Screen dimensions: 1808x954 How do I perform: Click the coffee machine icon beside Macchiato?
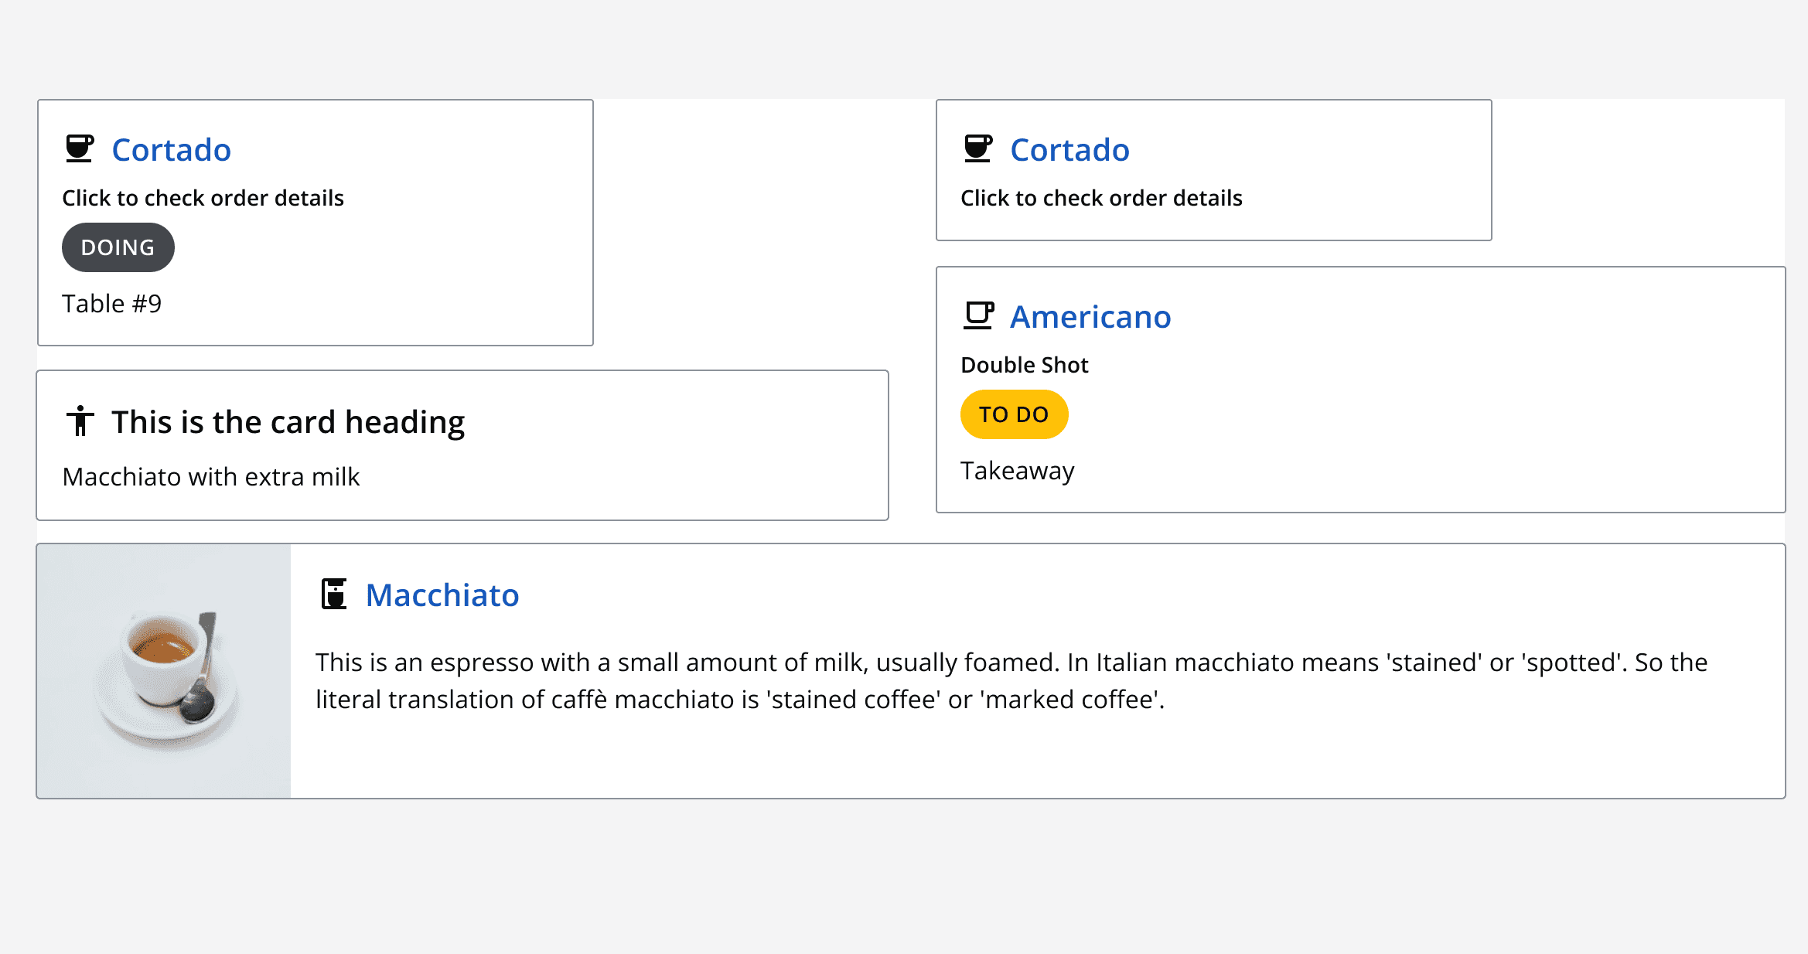(x=335, y=595)
